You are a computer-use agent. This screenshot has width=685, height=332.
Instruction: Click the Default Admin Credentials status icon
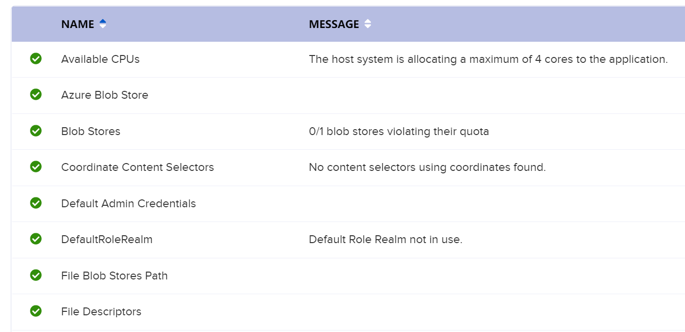[36, 203]
